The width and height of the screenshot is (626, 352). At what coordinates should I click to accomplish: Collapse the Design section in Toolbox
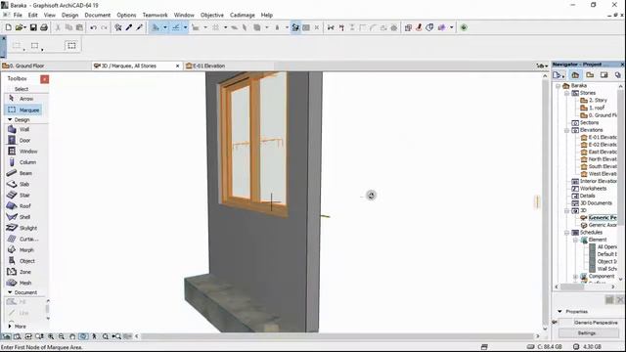[x=10, y=119]
